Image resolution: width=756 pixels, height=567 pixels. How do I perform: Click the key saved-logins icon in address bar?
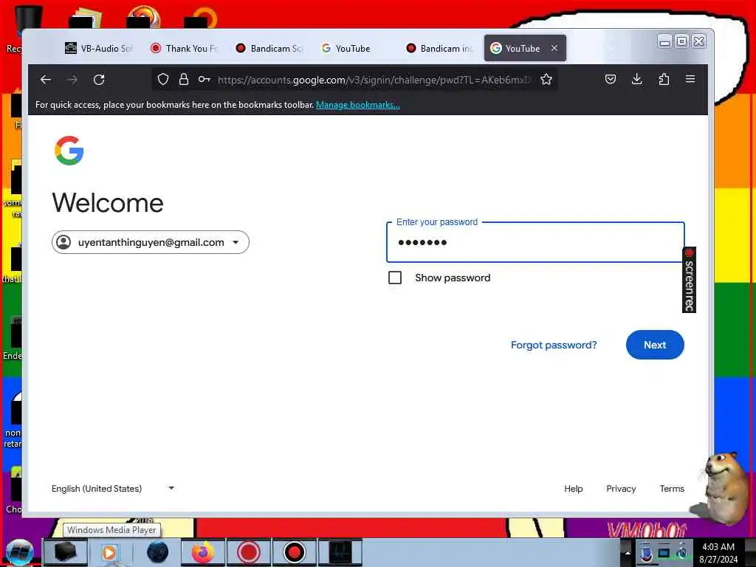coord(205,79)
